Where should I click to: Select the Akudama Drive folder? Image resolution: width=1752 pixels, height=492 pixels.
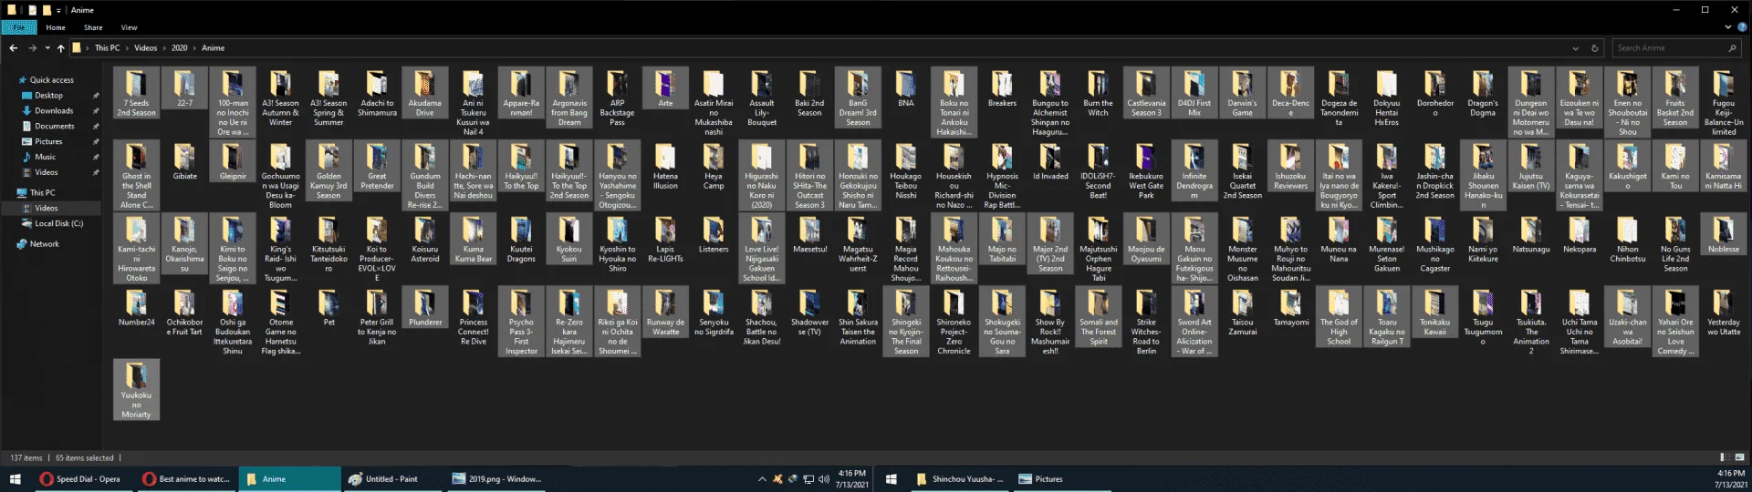click(x=425, y=93)
